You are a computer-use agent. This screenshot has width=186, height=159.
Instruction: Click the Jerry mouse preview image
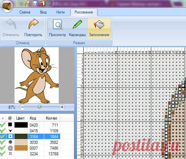(37, 75)
